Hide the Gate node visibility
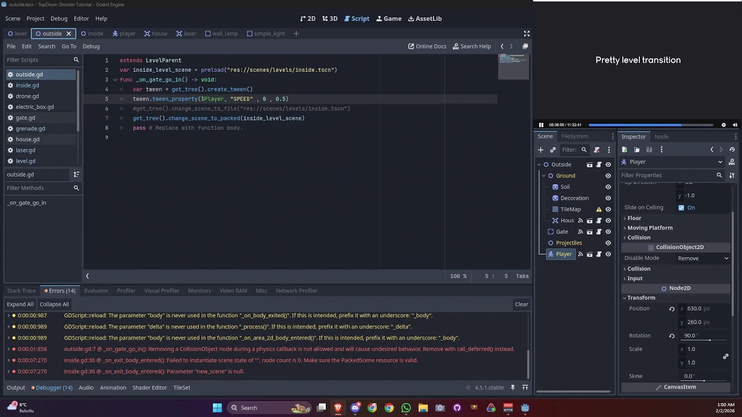Viewport: 742px width, 417px height. [608, 232]
